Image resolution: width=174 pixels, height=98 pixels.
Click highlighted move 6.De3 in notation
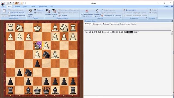point(130,32)
